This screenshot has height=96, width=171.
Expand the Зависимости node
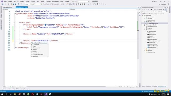144,17
